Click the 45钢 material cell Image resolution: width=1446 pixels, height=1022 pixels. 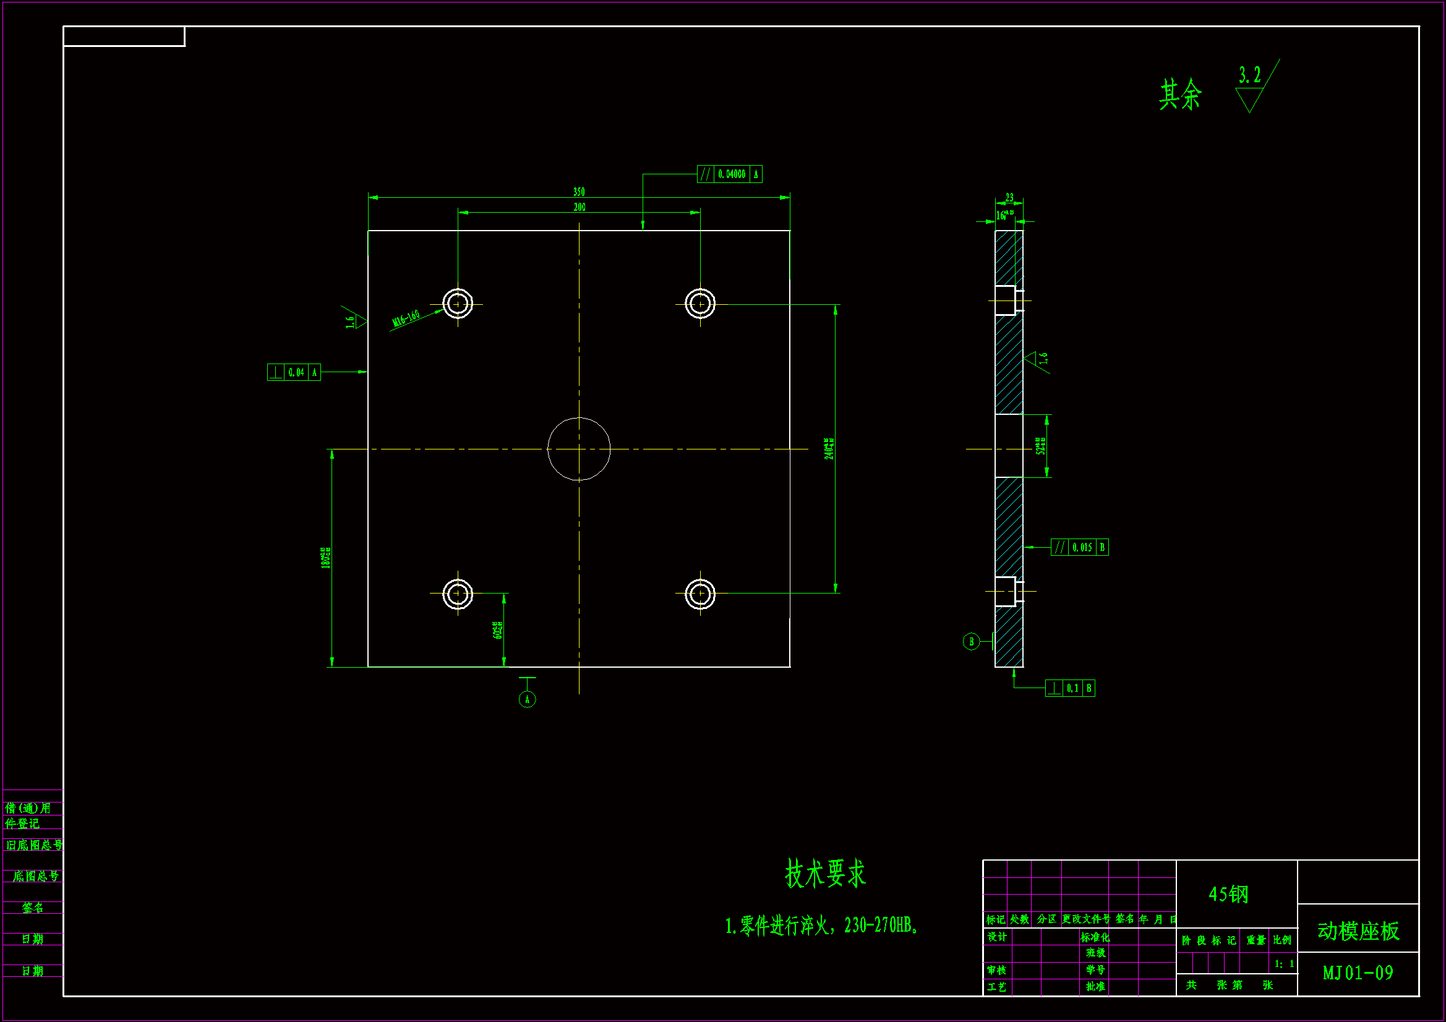[x=1228, y=893]
